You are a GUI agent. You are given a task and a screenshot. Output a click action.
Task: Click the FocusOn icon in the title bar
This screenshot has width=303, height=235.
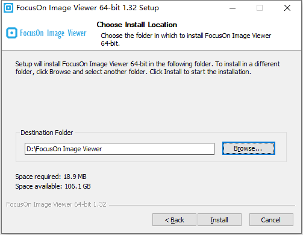coord(8,8)
